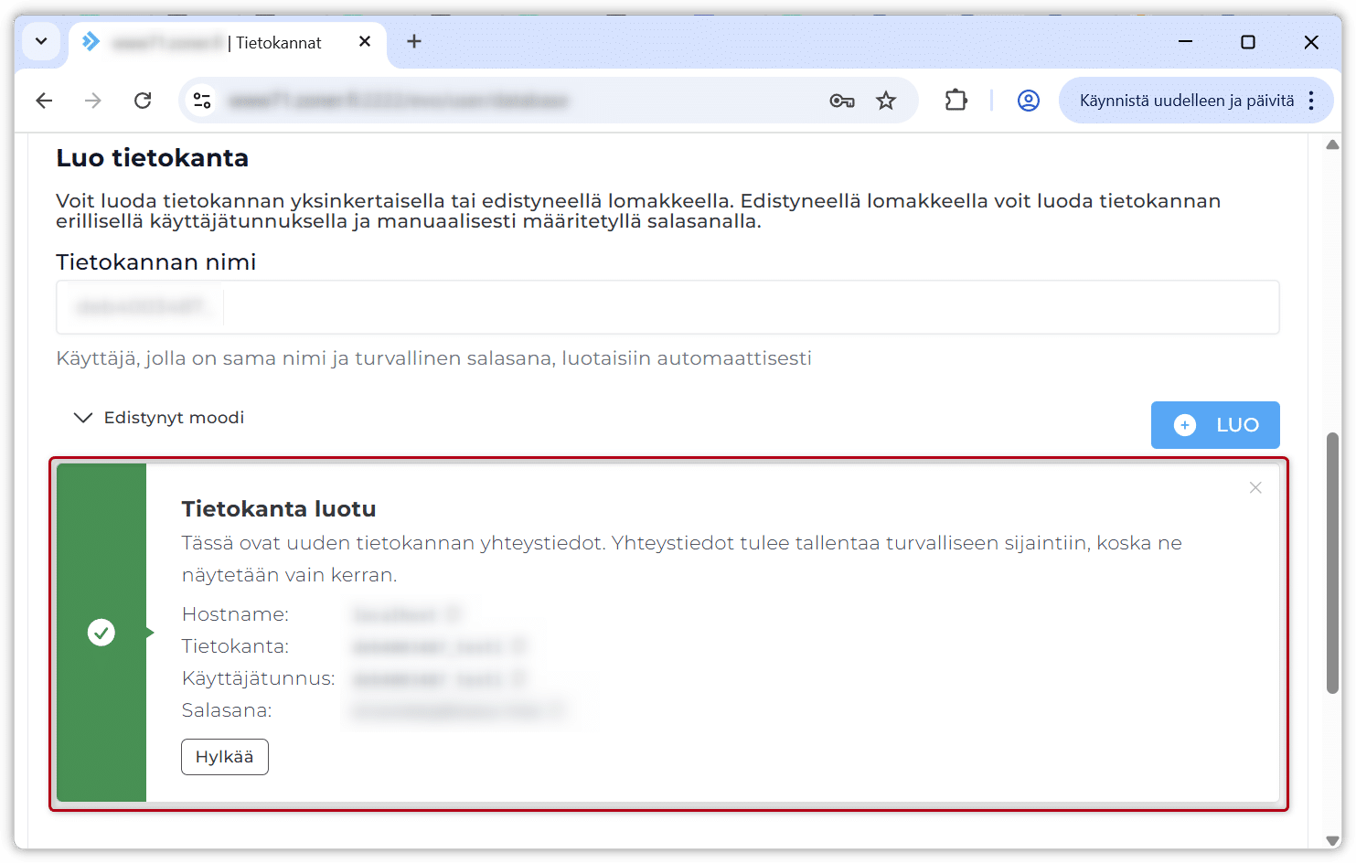Click Käynnistä uudelleen ja päivitä button
The height and width of the screenshot is (863, 1356).
1186,101
